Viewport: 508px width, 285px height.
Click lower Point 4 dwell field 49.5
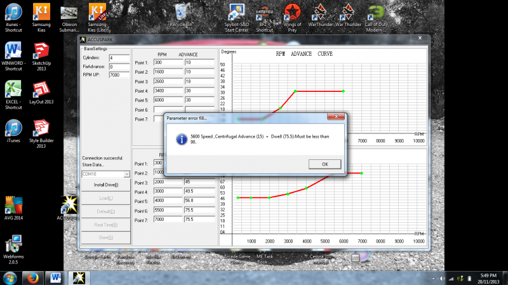[199, 191]
